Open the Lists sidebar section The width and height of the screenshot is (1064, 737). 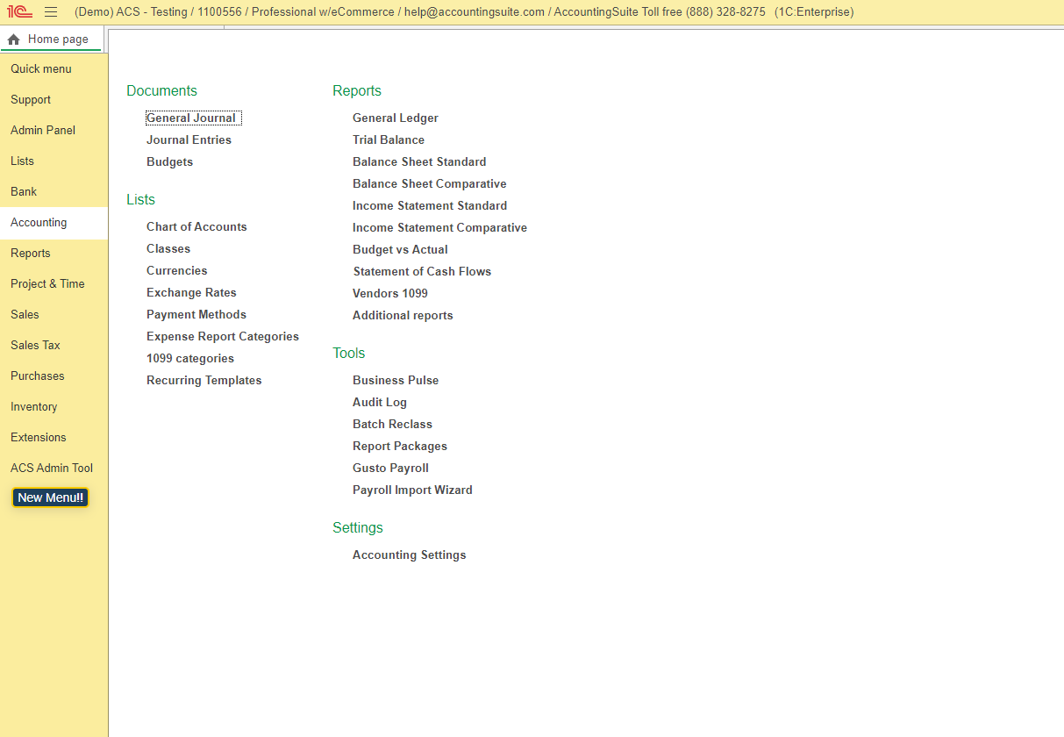pyautogui.click(x=54, y=161)
